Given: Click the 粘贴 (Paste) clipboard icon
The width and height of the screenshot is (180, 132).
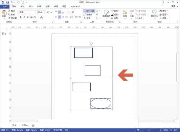Looking at the screenshot, I should click(x=4, y=12).
